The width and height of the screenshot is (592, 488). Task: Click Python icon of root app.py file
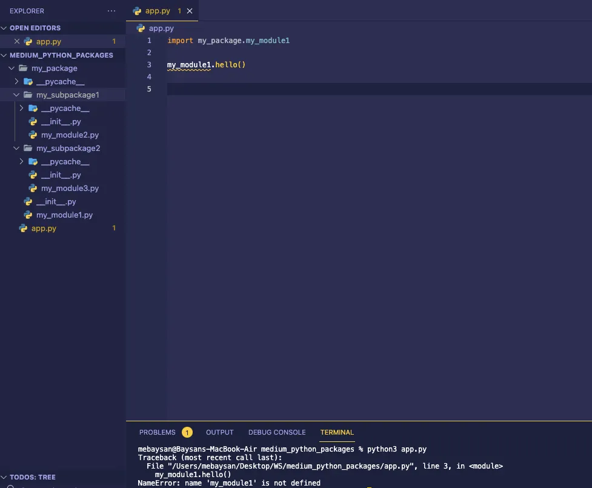tap(24, 228)
